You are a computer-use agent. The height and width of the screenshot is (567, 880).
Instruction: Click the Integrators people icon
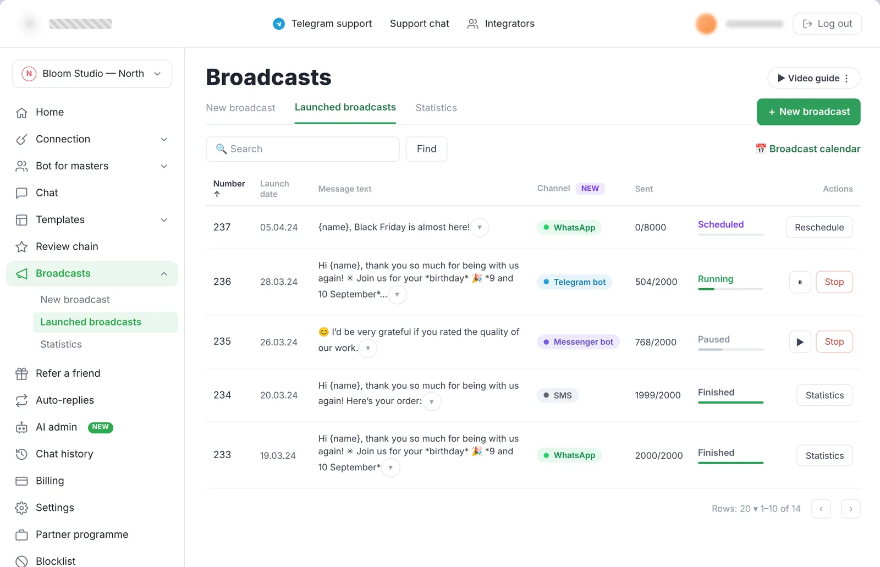pyautogui.click(x=472, y=24)
